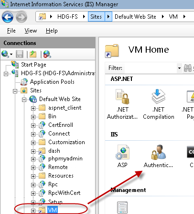Viewport: 194px width, 214px height.
Task: Click the Back navigation button
Action: (x=8, y=17)
